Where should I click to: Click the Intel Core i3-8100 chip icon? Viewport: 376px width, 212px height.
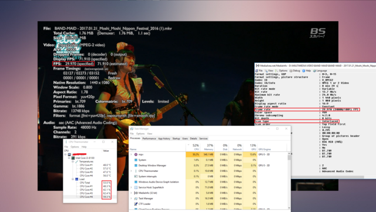(x=73, y=158)
